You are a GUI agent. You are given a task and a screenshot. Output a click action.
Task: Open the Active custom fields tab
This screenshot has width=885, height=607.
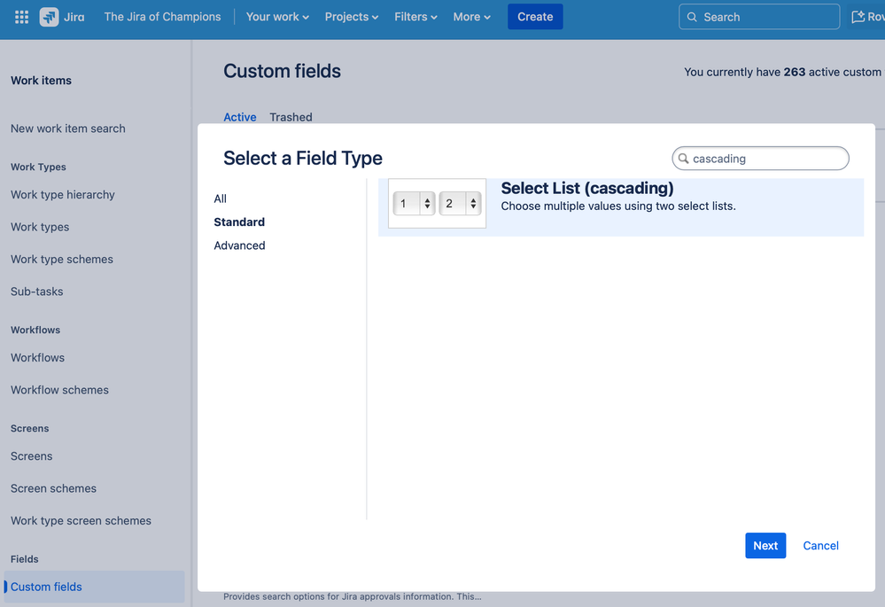tap(240, 117)
